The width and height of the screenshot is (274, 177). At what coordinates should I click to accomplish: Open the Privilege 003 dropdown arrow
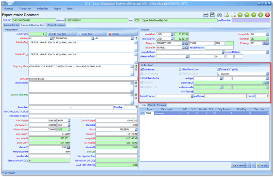264,43
